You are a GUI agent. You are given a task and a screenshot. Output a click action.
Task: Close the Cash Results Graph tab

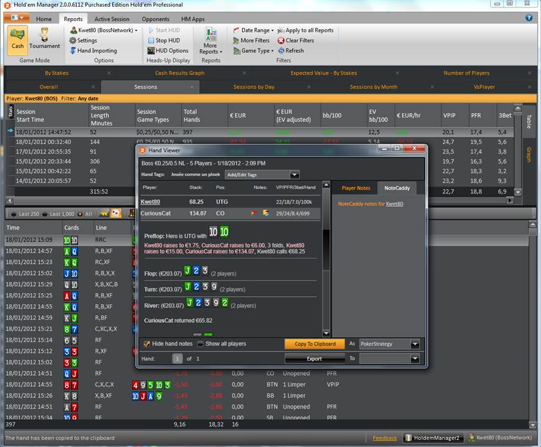coord(244,73)
